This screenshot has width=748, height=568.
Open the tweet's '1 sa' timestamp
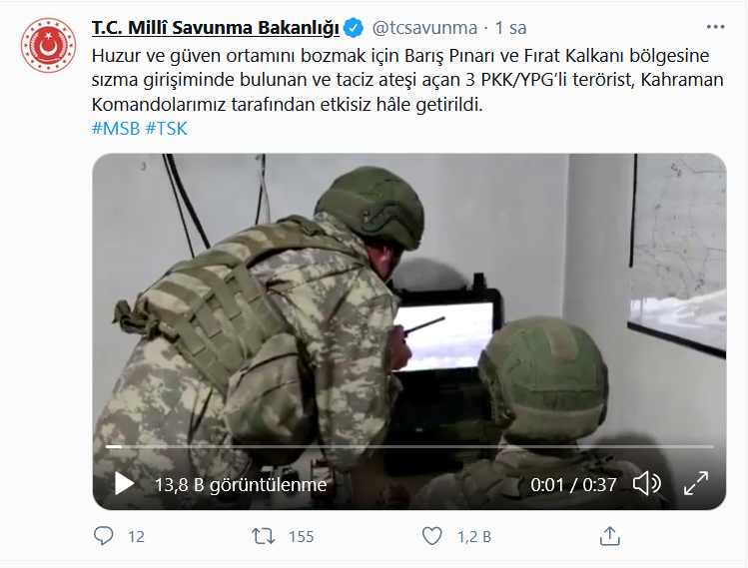tap(511, 28)
